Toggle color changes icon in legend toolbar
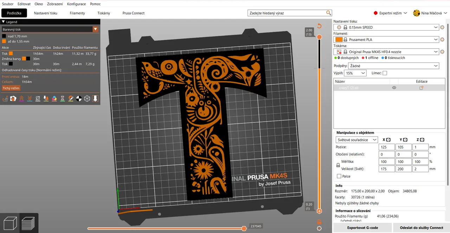Viewport: 450px width, 233px height. 54,99
